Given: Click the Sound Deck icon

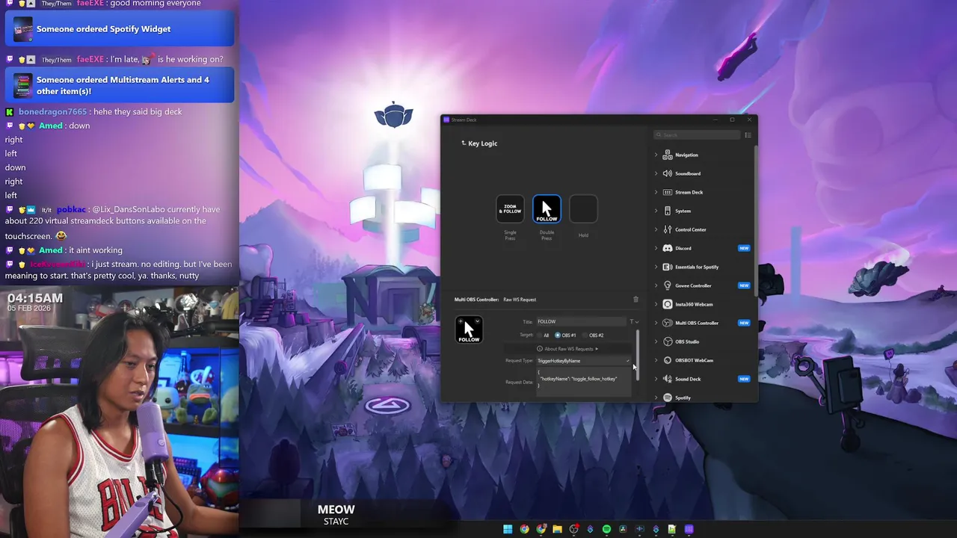Looking at the screenshot, I should pyautogui.click(x=668, y=379).
